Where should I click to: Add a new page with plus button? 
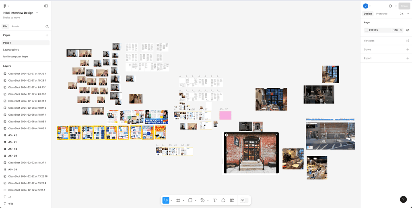[47, 35]
